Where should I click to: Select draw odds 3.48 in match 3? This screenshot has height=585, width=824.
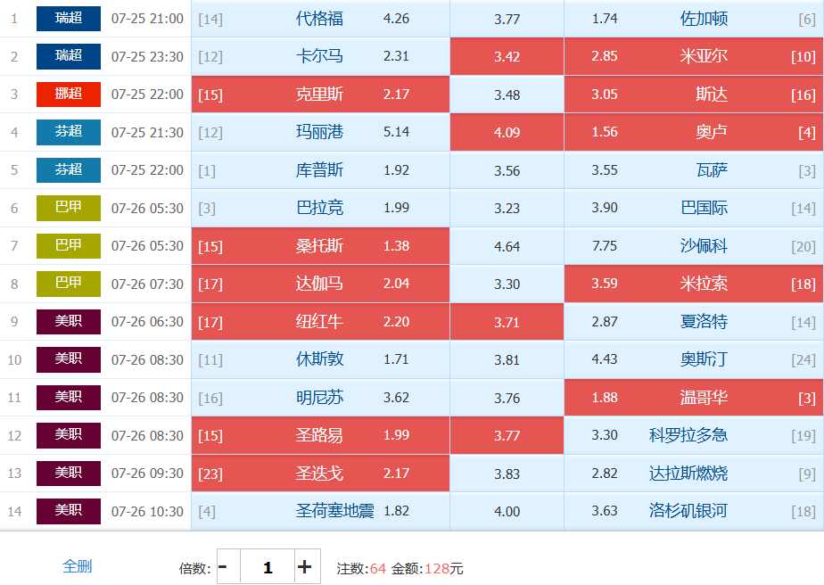click(507, 95)
